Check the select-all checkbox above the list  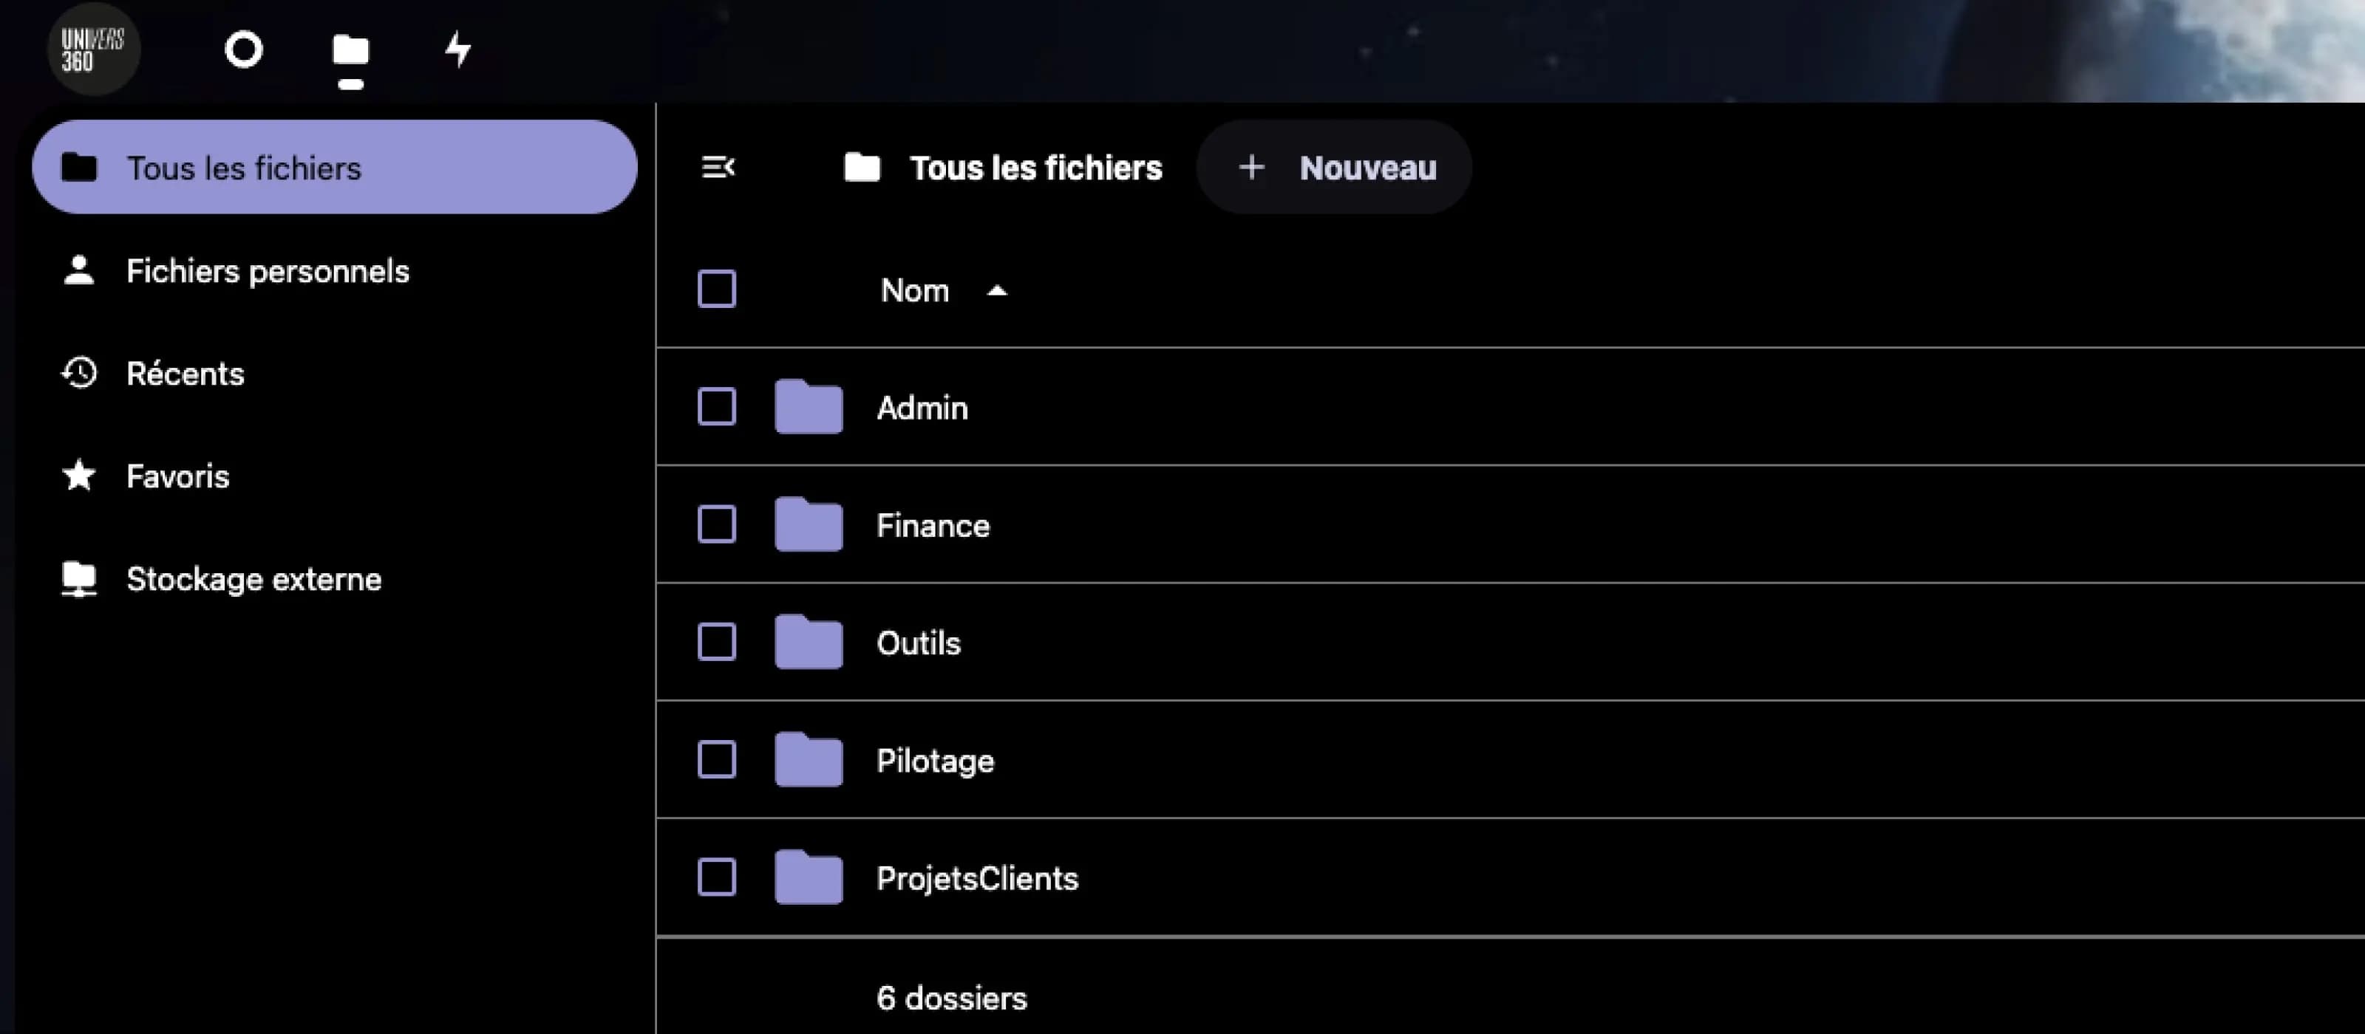716,289
